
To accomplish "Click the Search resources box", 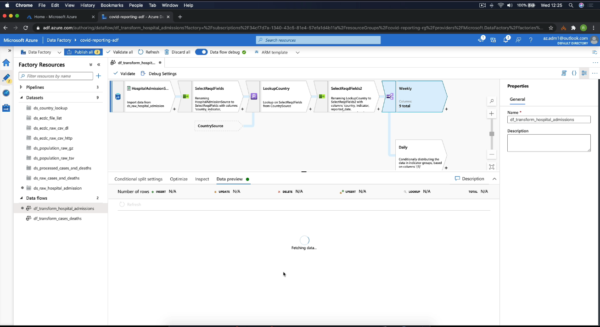I will coord(318,40).
